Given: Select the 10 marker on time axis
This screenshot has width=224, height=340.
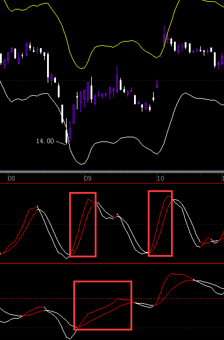Looking at the screenshot, I should pyautogui.click(x=160, y=178).
